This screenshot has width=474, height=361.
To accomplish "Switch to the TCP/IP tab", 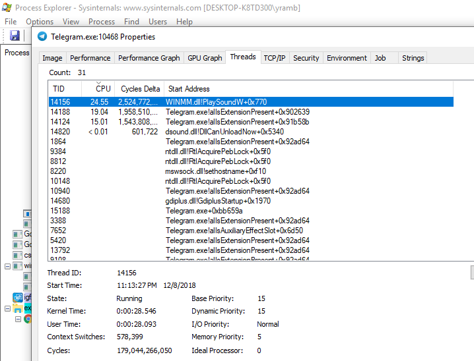I will [x=275, y=58].
